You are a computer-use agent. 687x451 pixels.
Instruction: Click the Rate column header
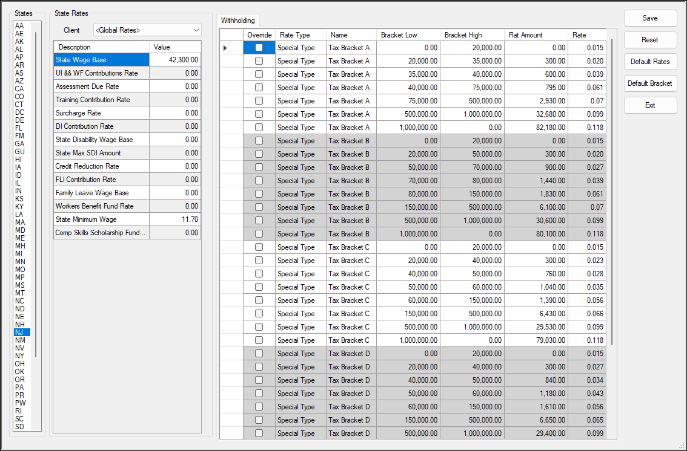point(587,35)
